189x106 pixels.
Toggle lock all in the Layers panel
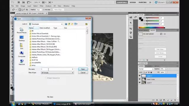click(x=151, y=72)
